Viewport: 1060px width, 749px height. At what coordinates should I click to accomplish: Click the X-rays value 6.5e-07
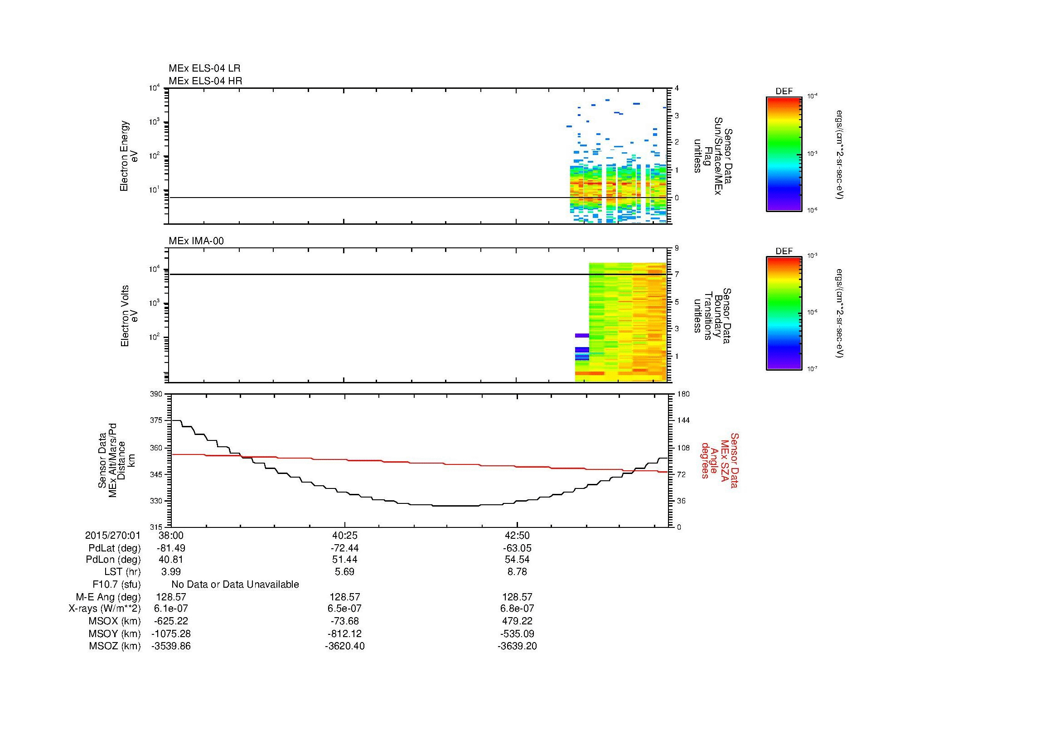(x=344, y=609)
